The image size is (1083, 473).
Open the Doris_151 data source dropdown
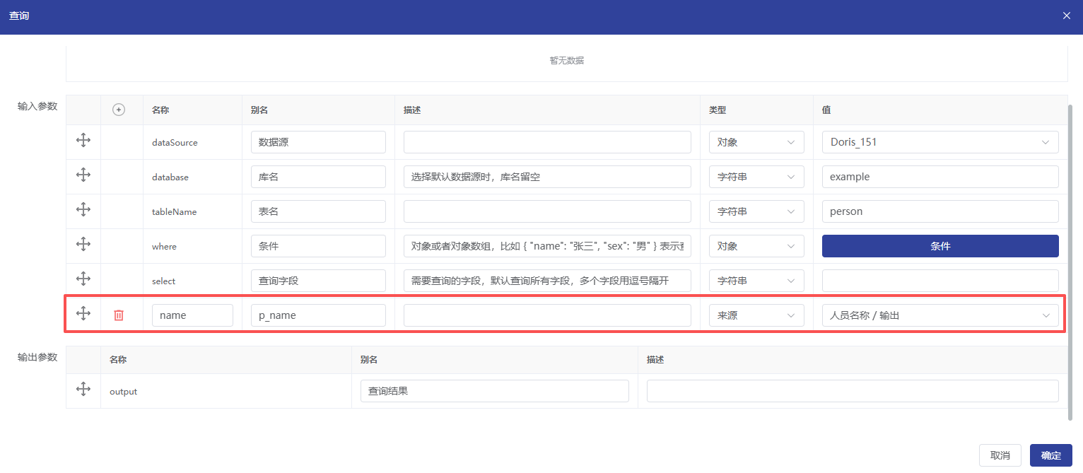click(x=939, y=142)
